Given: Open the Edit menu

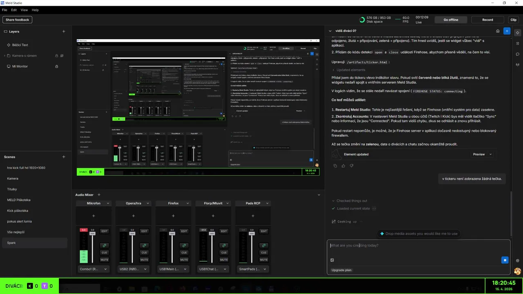Looking at the screenshot, I should [x=14, y=10].
